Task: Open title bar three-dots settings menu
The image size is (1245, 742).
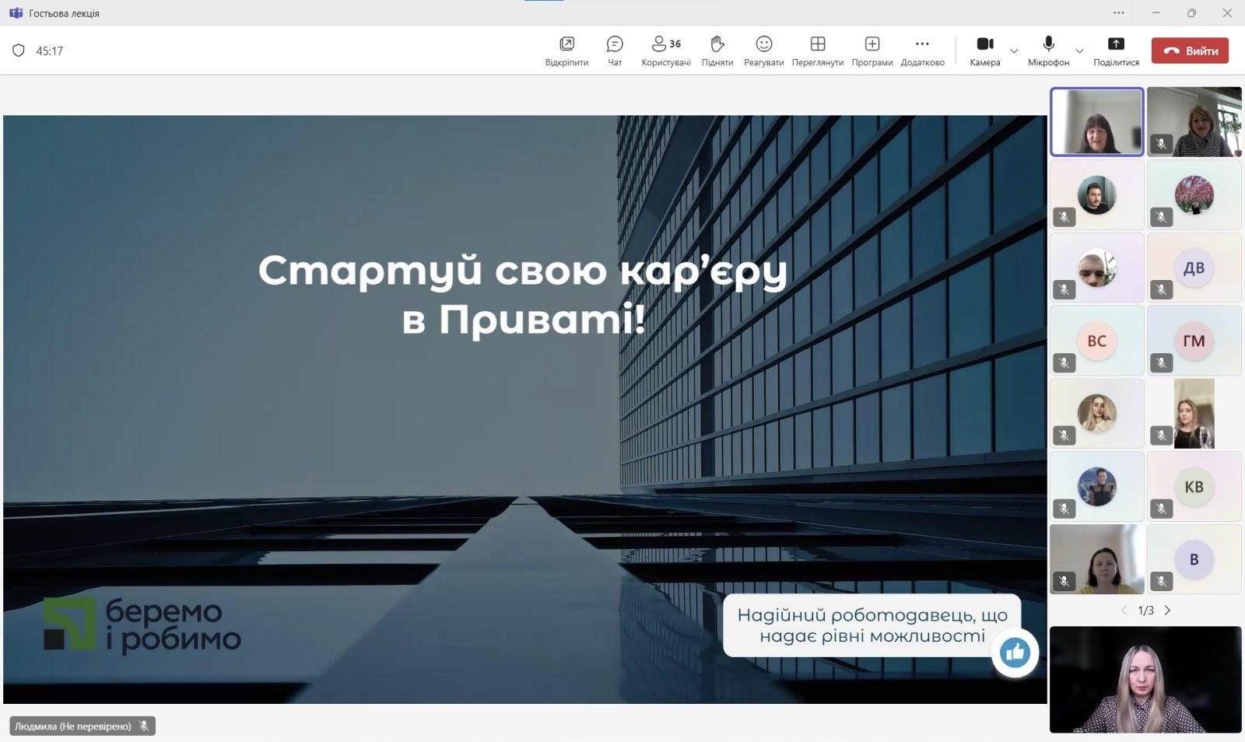Action: click(x=1119, y=12)
